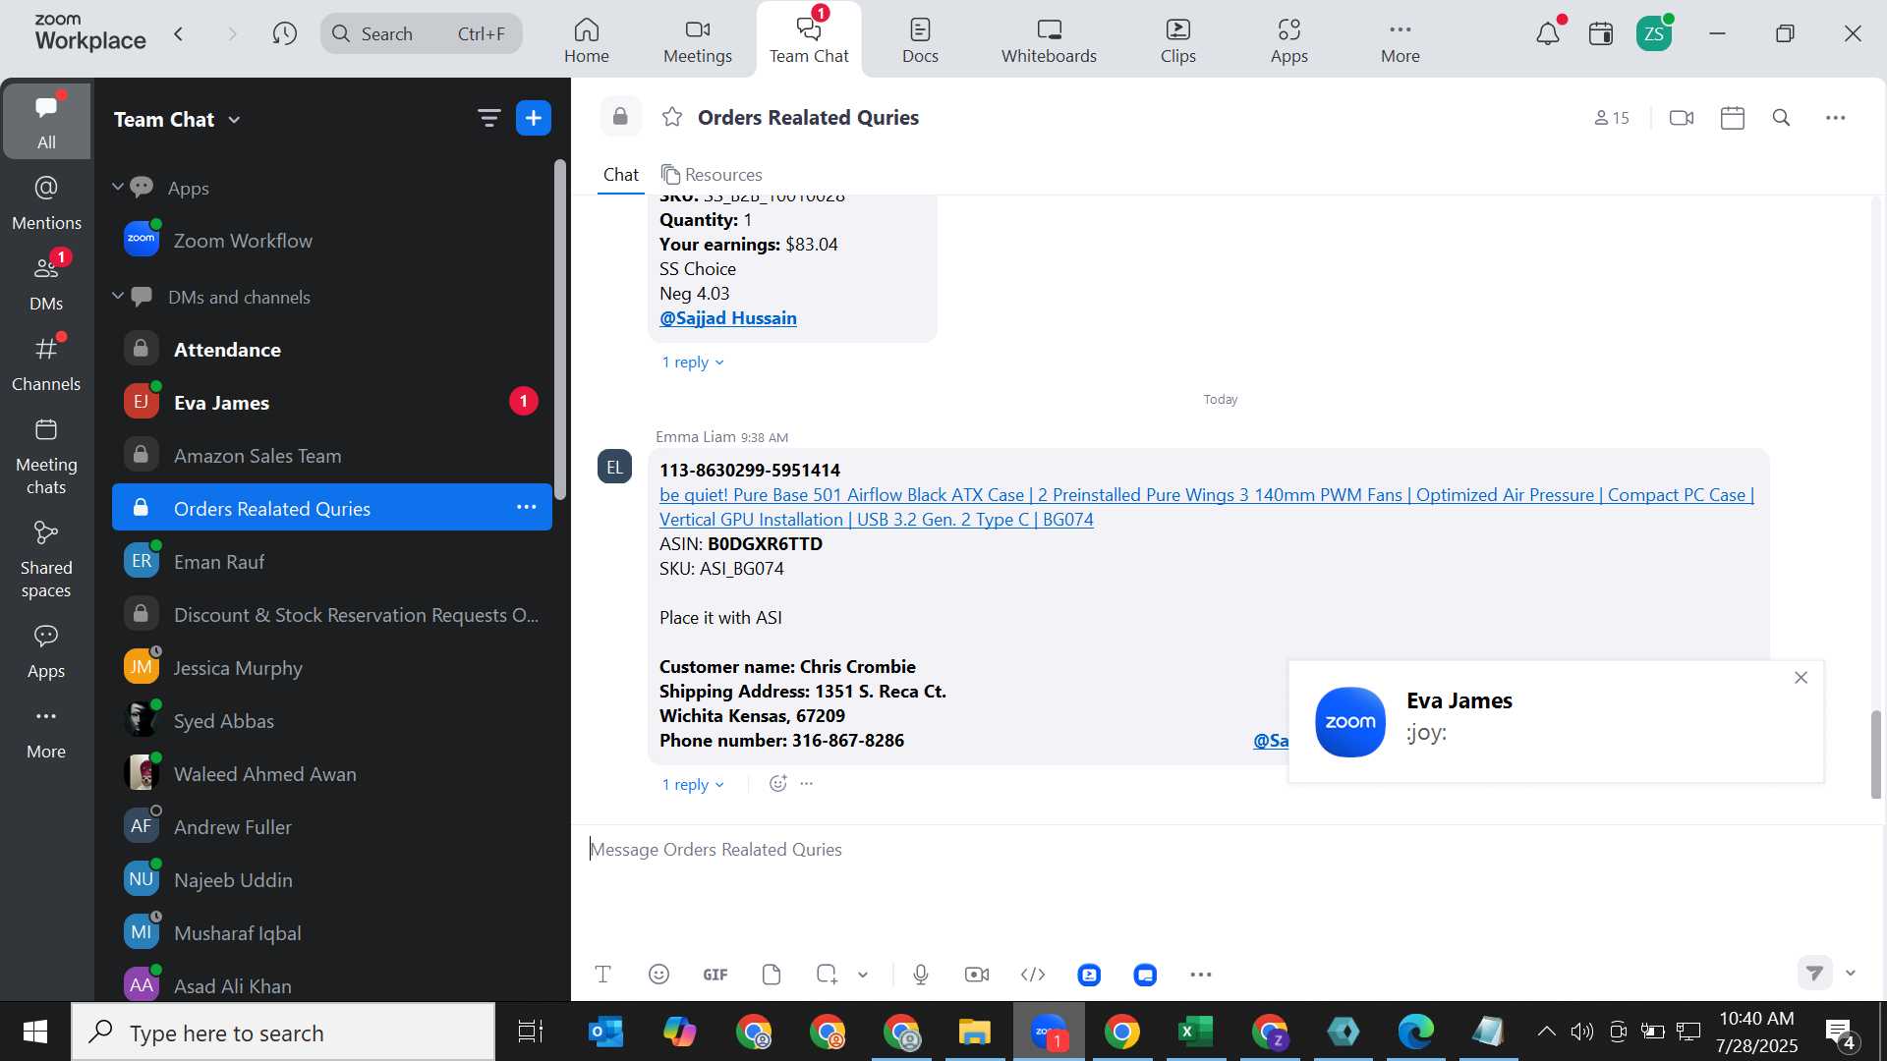Open the notifications bell
Viewport: 1887px width, 1061px height.
point(1548,34)
